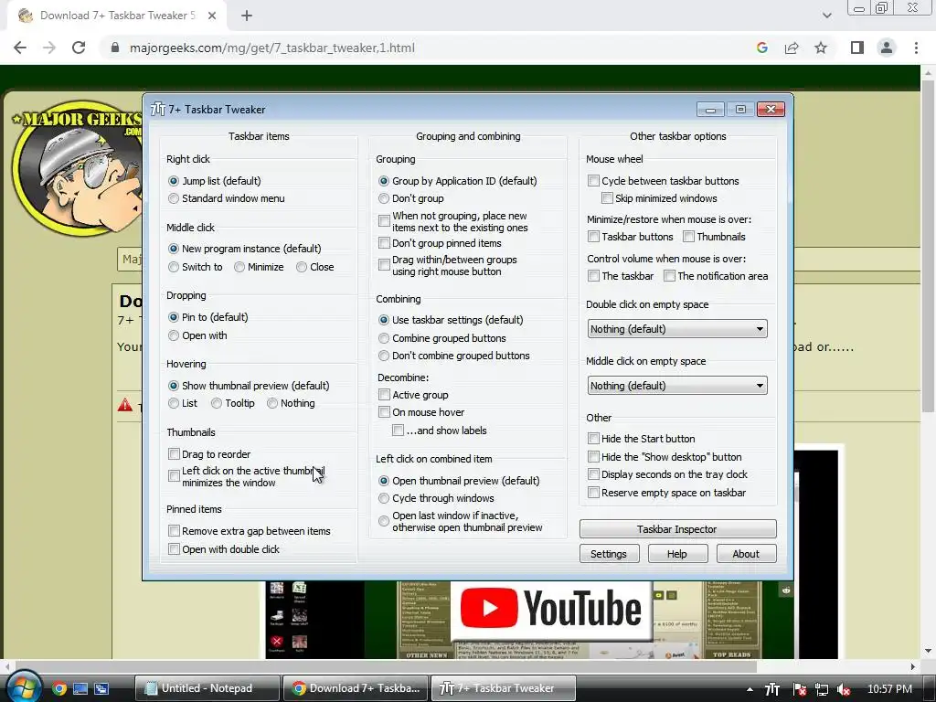Select Switch to for middle click
The width and height of the screenshot is (936, 702).
pyautogui.click(x=174, y=267)
